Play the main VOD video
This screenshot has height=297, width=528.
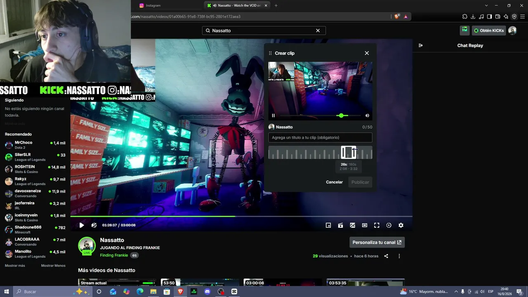[82, 225]
